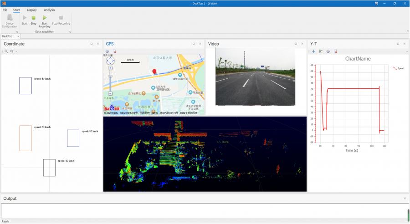Select the orange vehicle box at 75 km/h
The image size is (410, 224).
click(26, 138)
